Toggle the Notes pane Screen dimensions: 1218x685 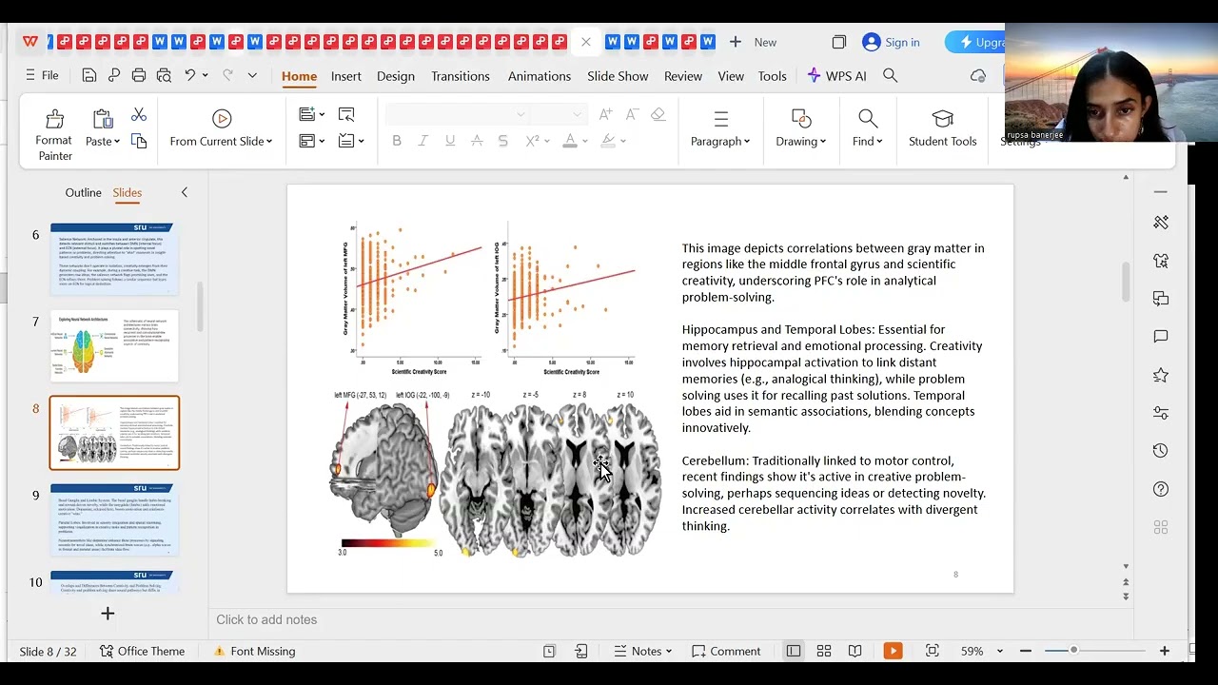643,651
